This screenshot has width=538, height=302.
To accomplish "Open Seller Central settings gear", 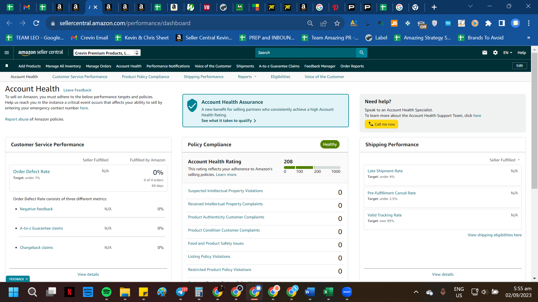I will [495, 53].
